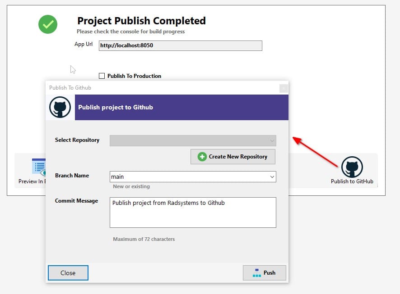The image size is (400, 294).
Task: Click the 'Branch Name' label
Action: point(72,176)
